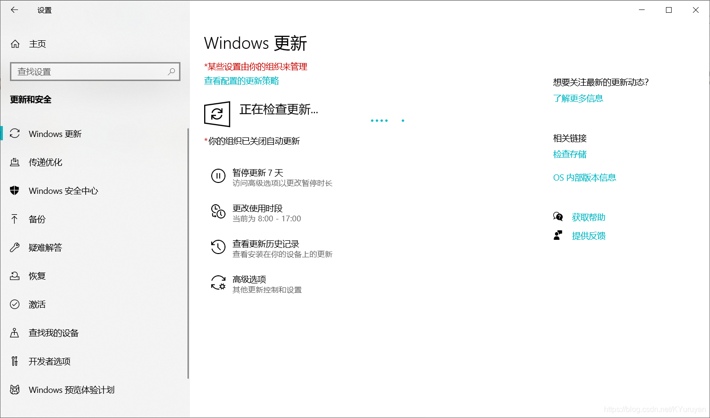Click the 访问高级选项以更改暂停时长 subtitle

click(x=282, y=183)
